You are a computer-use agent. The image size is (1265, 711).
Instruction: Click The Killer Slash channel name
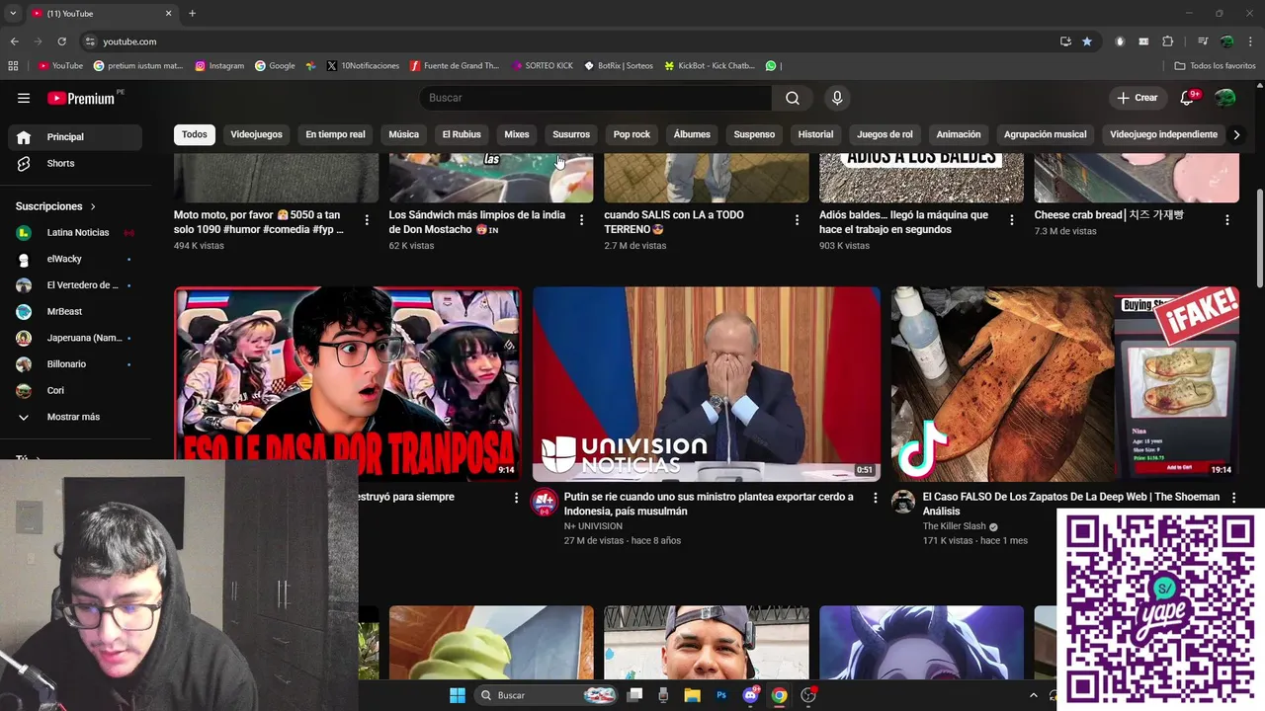955,526
